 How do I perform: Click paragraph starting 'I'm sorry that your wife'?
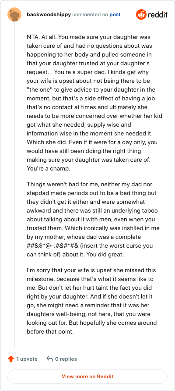coord(92,301)
